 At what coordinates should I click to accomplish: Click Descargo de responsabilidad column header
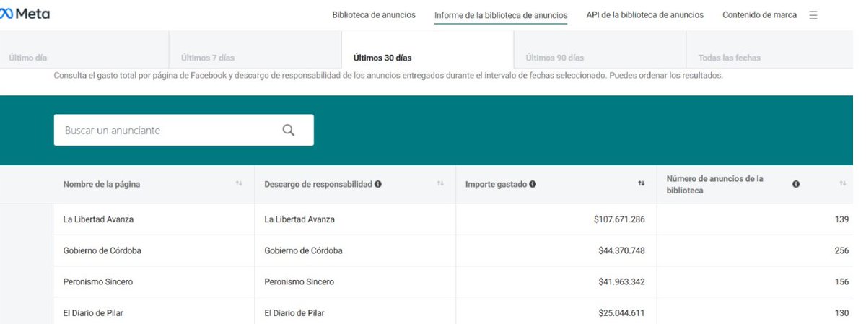click(x=318, y=184)
